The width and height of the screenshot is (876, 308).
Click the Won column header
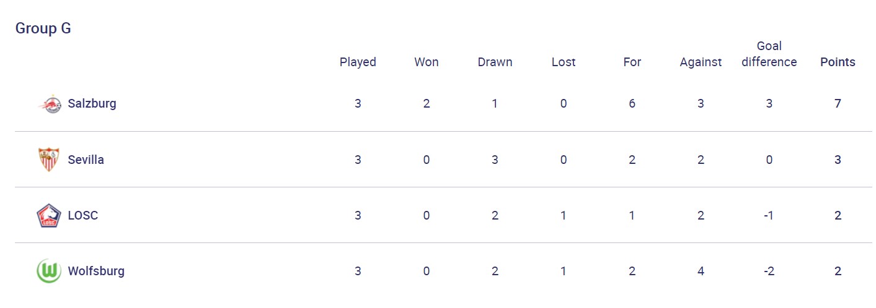(x=426, y=62)
